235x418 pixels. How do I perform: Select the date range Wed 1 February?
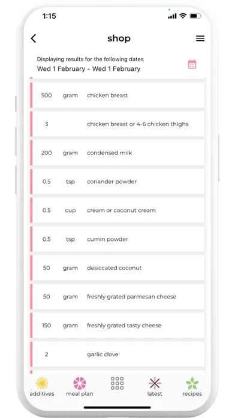[x=89, y=69]
